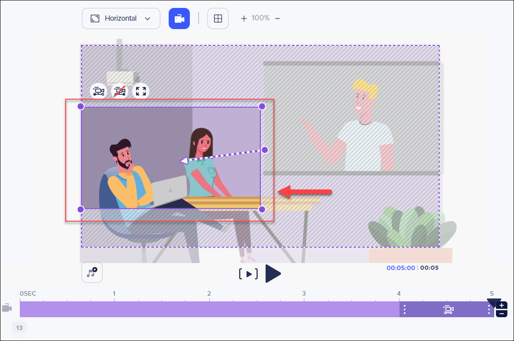The image size is (514, 341).
Task: Select the top-right camera frame handle
Action: coord(262,106)
